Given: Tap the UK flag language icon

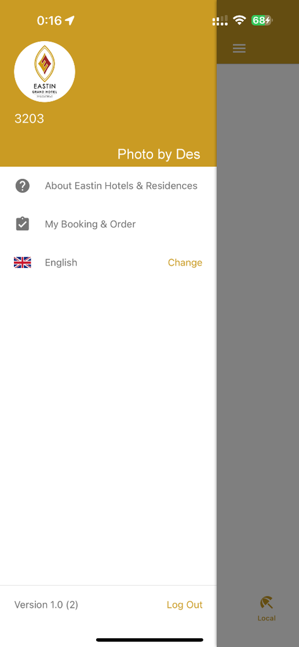Looking at the screenshot, I should coord(22,262).
